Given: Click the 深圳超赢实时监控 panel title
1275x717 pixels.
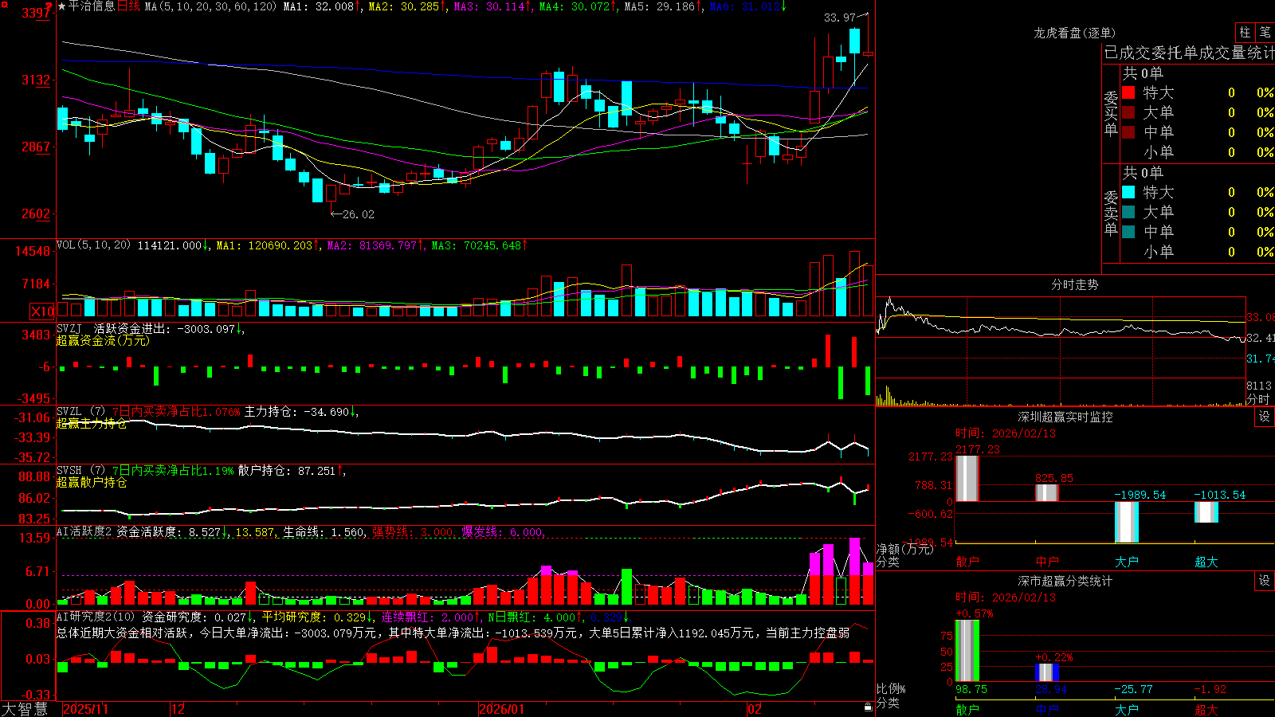Looking at the screenshot, I should [x=1065, y=417].
